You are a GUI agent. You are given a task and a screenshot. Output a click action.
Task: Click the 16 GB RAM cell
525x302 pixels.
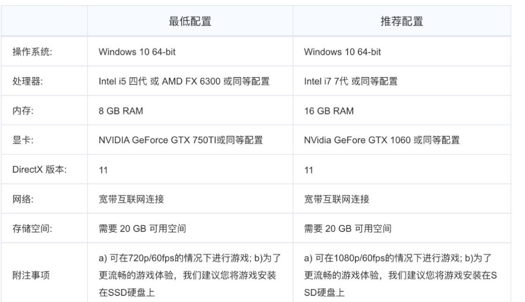tap(329, 111)
